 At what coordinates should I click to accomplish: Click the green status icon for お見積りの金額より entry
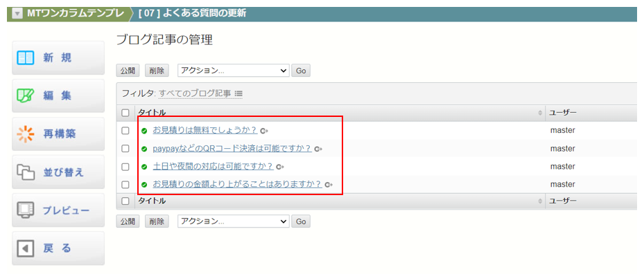point(144,185)
